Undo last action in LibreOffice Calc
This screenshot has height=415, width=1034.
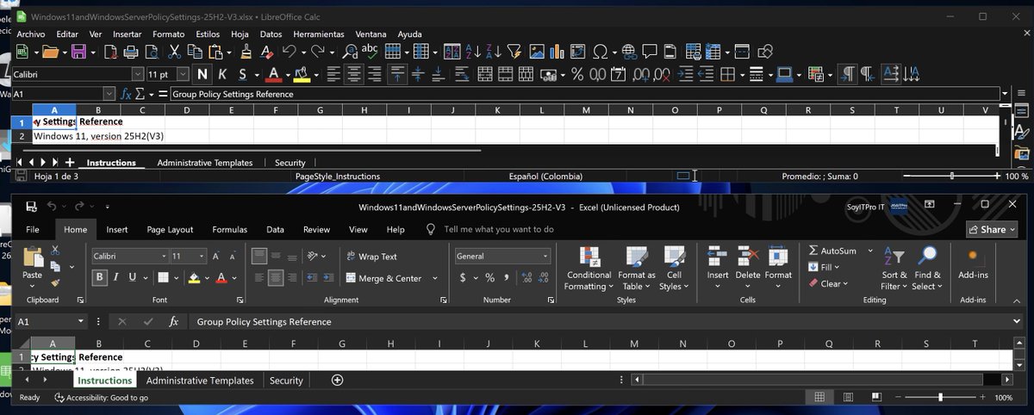(289, 53)
